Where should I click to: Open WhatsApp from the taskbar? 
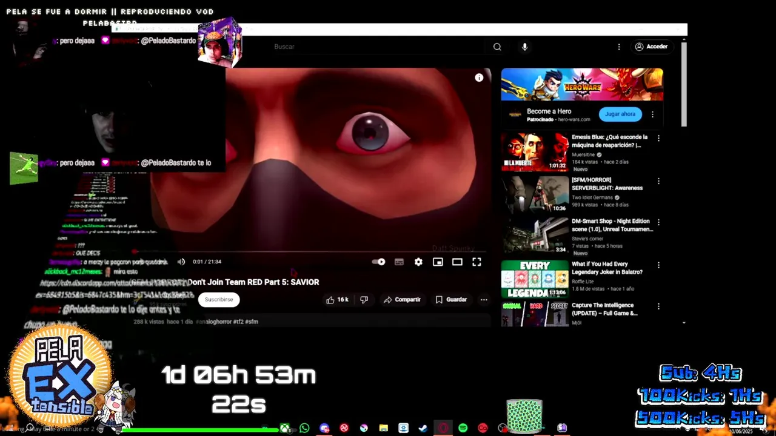pyautogui.click(x=304, y=428)
